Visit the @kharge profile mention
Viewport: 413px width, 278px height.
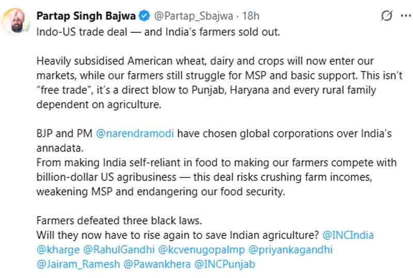58,250
